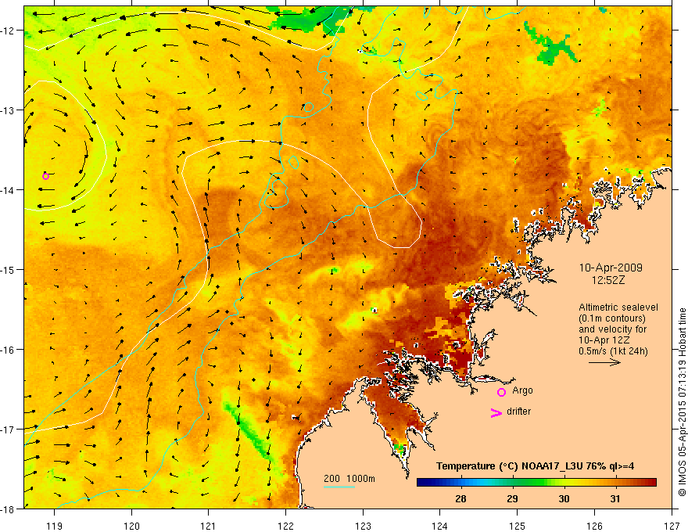Image resolution: width=688 pixels, height=532 pixels.
Task: Click longitude label 125
Action: pyautogui.click(x=518, y=526)
